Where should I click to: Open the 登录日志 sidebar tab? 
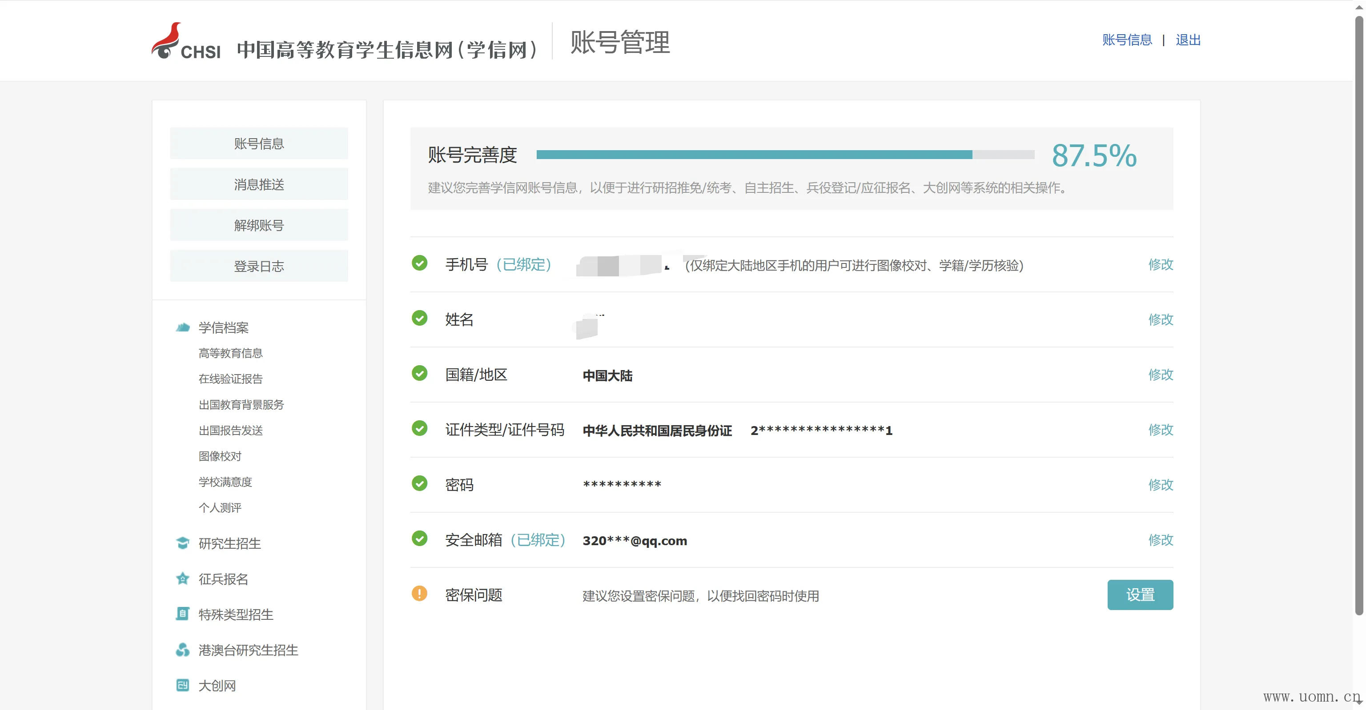click(x=259, y=266)
